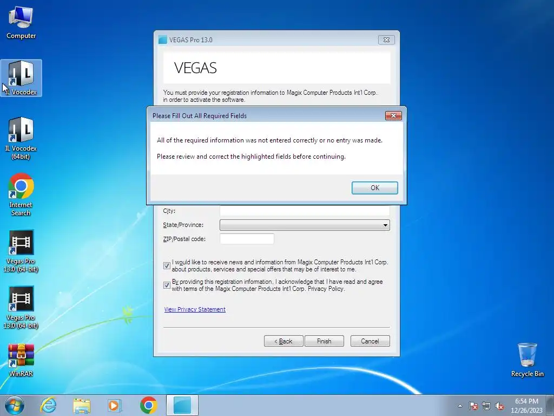
Task: Open the network status tray icon
Action: click(486, 406)
